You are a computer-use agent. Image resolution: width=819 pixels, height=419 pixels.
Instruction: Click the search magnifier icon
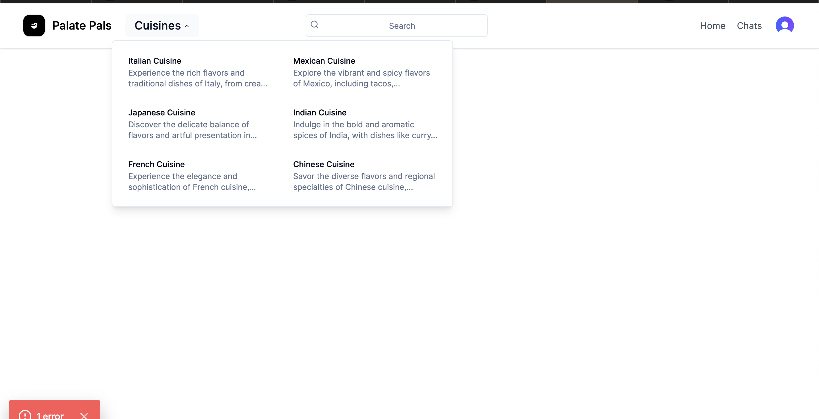pos(315,24)
